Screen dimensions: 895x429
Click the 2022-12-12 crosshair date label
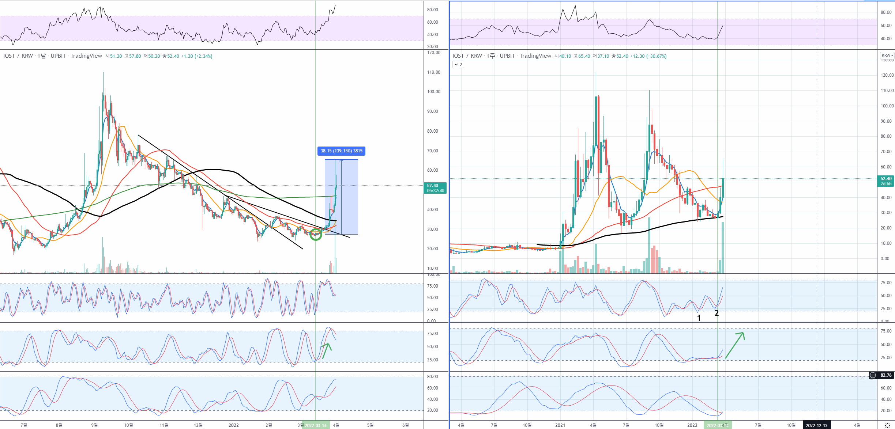point(816,425)
